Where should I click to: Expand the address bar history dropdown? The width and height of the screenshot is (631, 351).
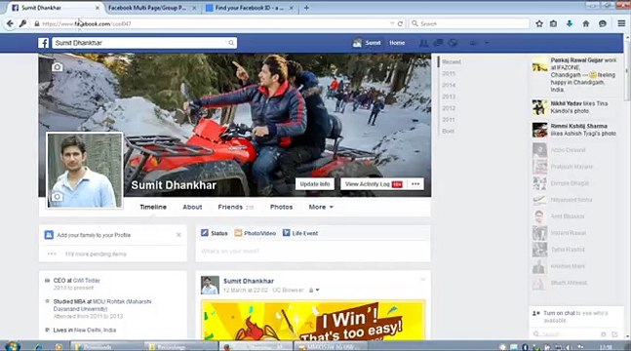click(x=392, y=23)
